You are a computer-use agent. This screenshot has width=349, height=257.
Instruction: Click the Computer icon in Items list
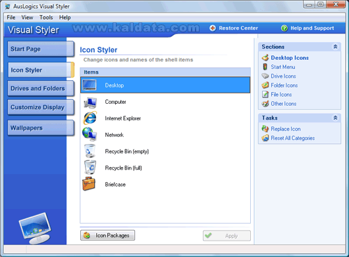click(90, 102)
